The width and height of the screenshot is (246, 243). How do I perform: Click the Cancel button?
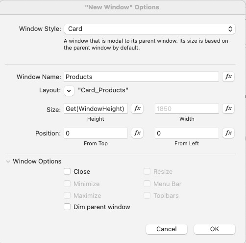(167, 229)
